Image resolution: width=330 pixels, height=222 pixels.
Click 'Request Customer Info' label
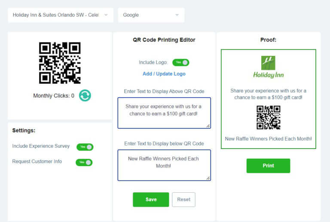[37, 161]
